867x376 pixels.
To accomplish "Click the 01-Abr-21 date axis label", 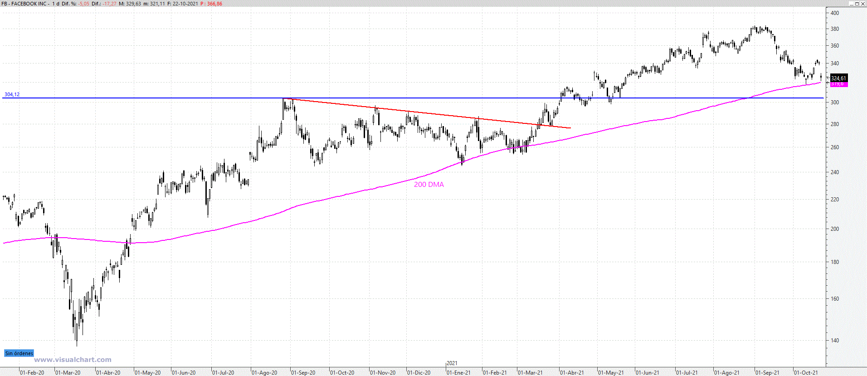I will pyautogui.click(x=572, y=373).
